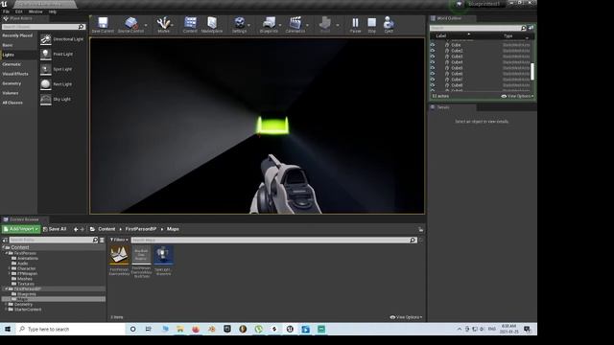
Task: Open the Filters dropdown in Content Browser
Action: [x=119, y=240]
